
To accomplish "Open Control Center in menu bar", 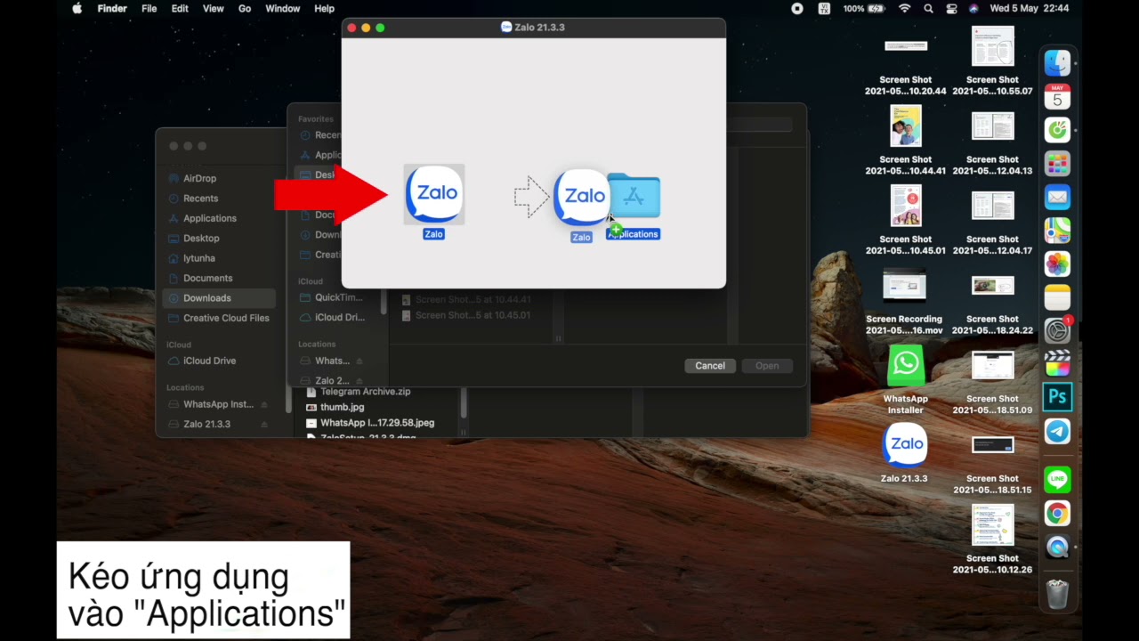I will pyautogui.click(x=951, y=9).
